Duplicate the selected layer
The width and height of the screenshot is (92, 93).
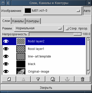53,79
